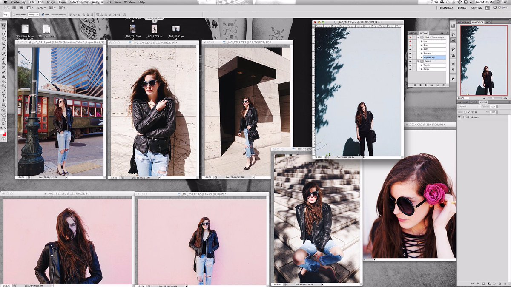The height and width of the screenshot is (287, 511).
Task: Switch to the History tab
Action: pos(413,33)
